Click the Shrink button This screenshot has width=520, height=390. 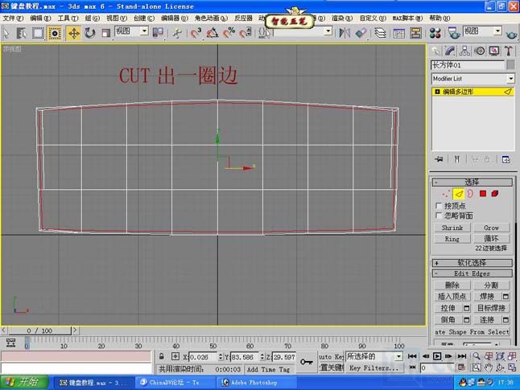452,228
